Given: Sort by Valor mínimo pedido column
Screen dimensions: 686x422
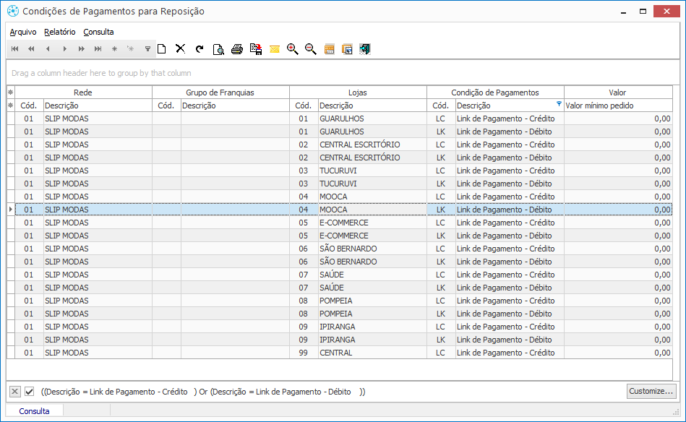Looking at the screenshot, I should (618, 105).
